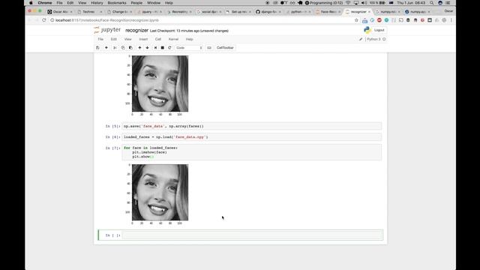Viewport: 480px width, 270px height.
Task: Click the loaded_faces np.load code cell
Action: [x=252, y=136]
